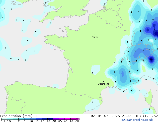The image size is (158, 122).
Task: Click the 20 to 25 mm legend swatch
Action: pyautogui.click(x=45, y=119)
